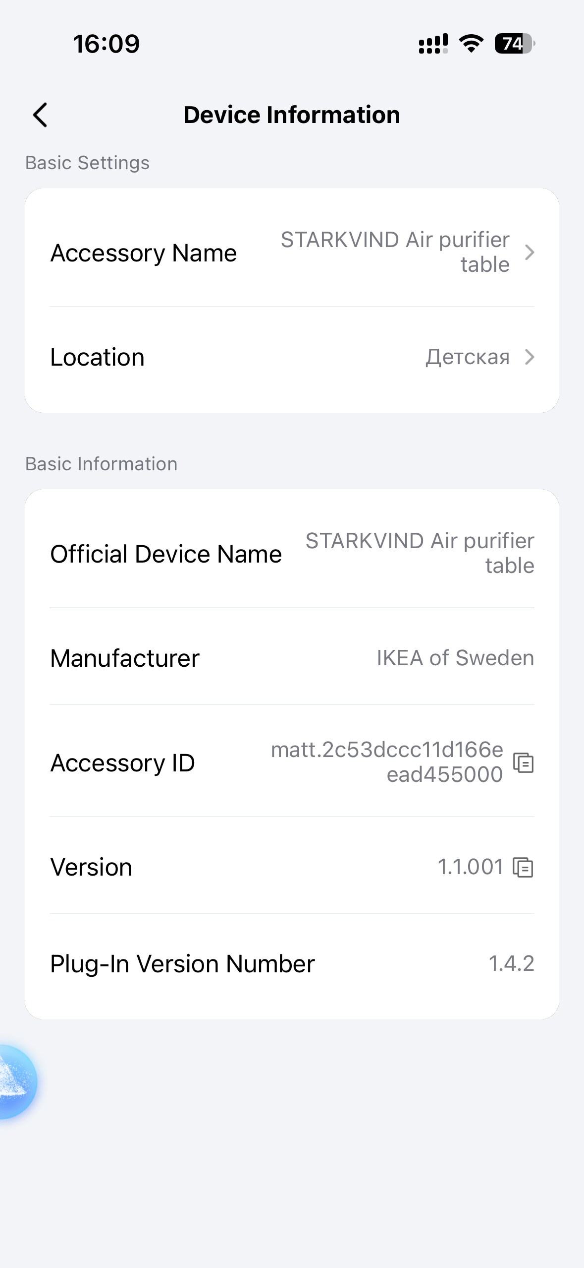This screenshot has height=1268, width=584.
Task: Tap the STARKVIND accessory name value
Action: [395, 252]
